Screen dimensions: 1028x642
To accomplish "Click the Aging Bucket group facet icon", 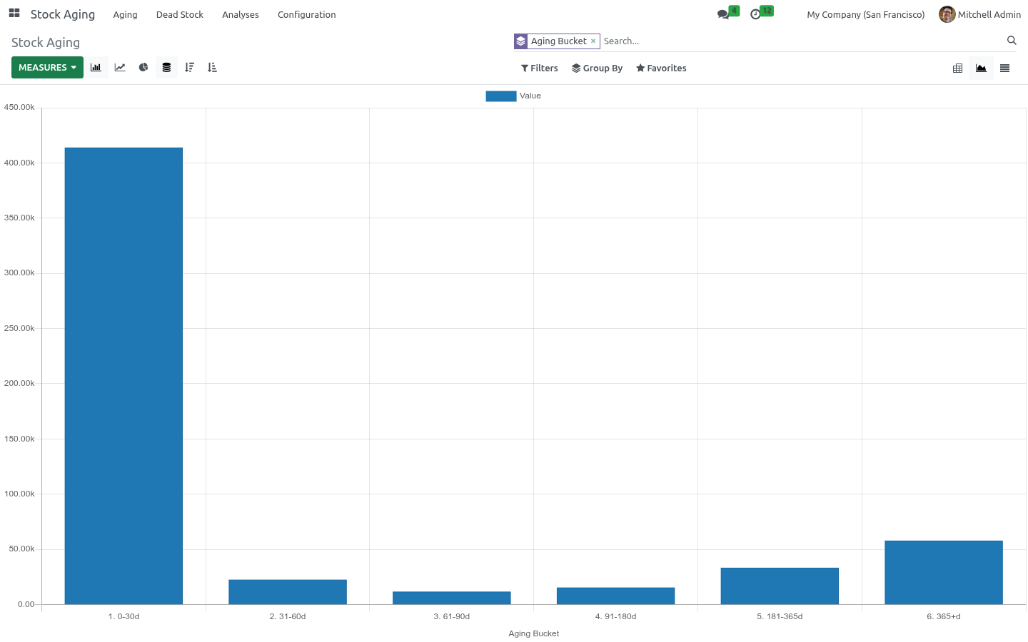I will coord(521,41).
